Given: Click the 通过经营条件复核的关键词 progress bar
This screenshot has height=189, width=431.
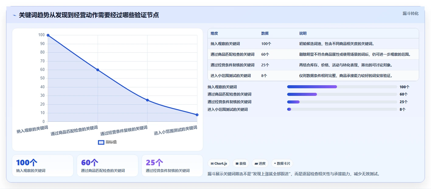Looking at the screenshot, I should [342, 102].
